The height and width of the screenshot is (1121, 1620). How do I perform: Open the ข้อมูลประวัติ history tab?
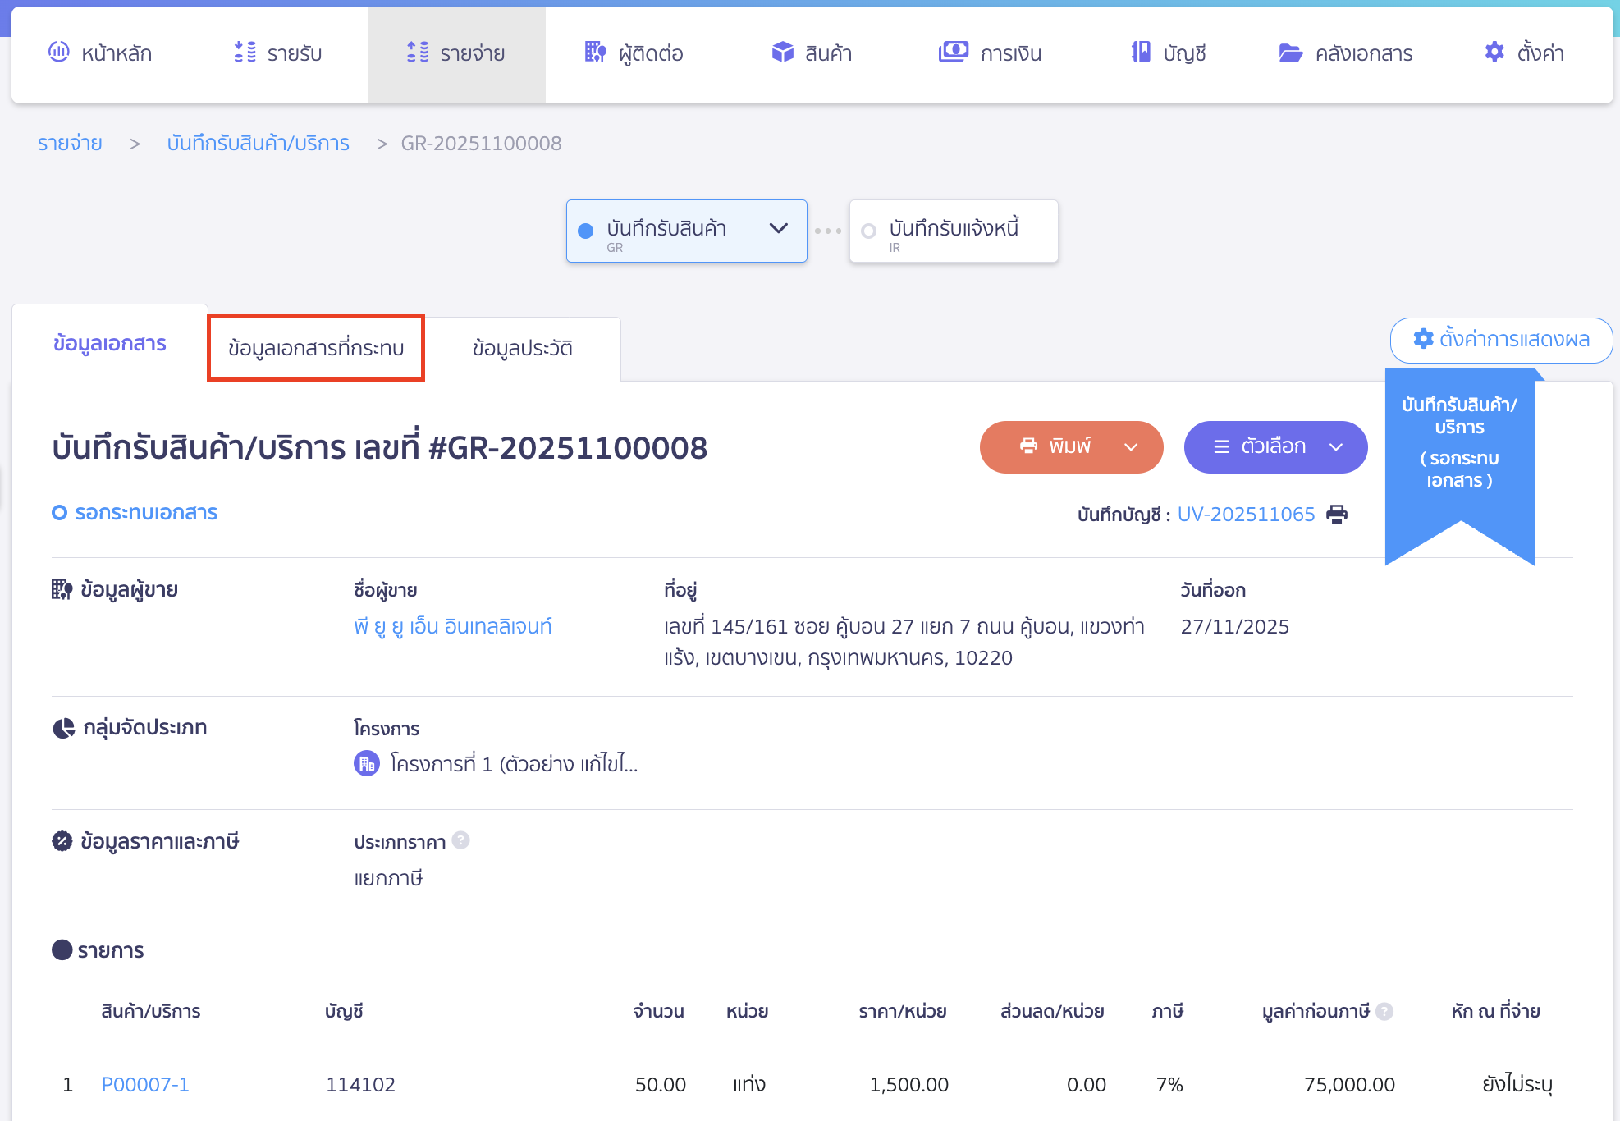(522, 349)
